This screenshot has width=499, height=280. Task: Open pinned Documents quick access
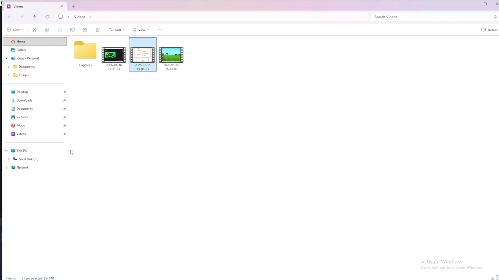(x=24, y=108)
